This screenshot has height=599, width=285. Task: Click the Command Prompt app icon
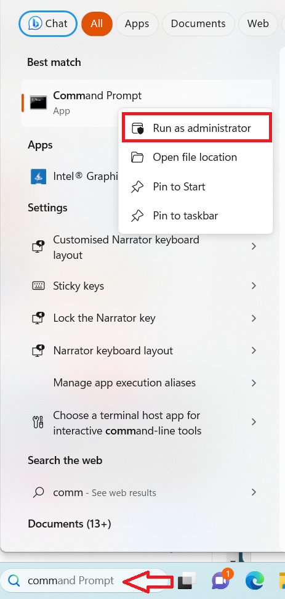tap(39, 103)
